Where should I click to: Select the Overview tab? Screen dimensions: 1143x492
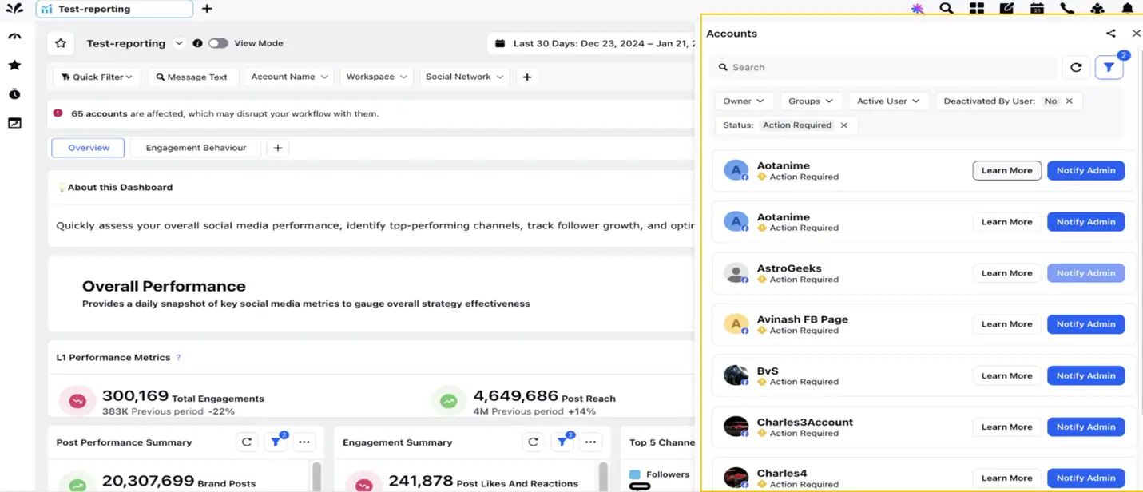click(88, 147)
